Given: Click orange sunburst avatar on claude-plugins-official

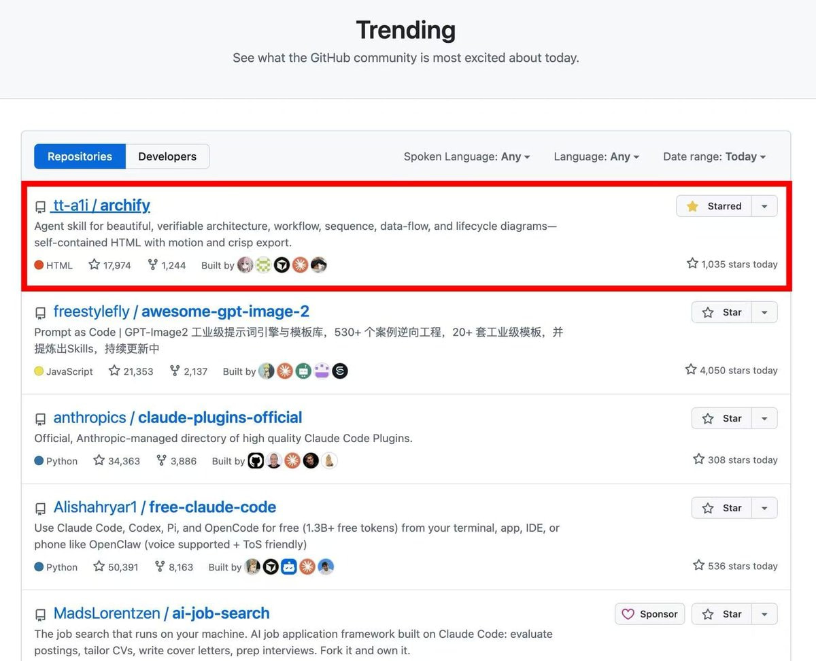Looking at the screenshot, I should 292,460.
